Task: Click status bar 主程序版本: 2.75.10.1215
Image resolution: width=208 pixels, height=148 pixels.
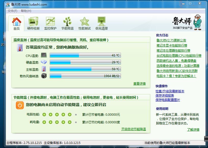Action: coord(24,143)
